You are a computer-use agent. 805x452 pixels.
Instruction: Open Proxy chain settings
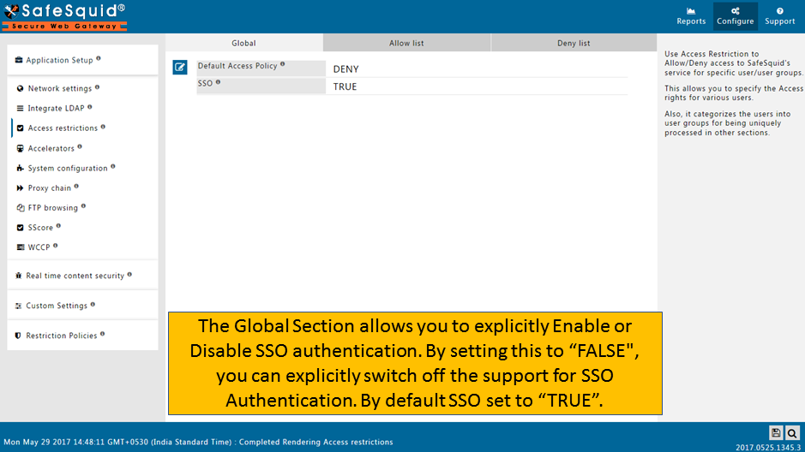(x=49, y=188)
